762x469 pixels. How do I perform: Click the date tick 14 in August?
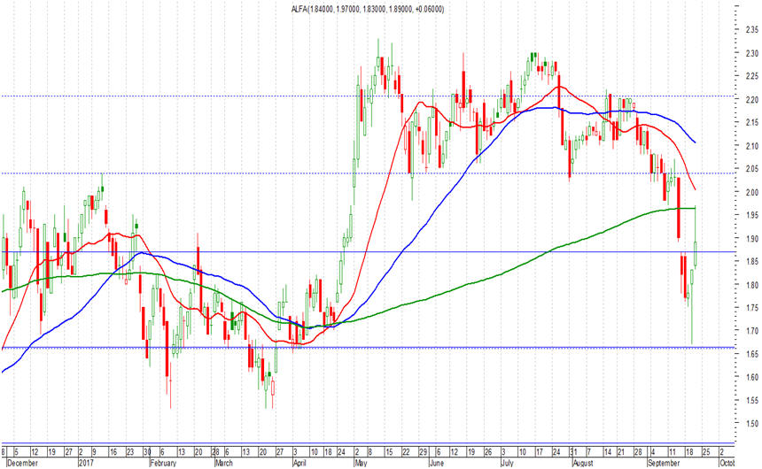pyautogui.click(x=608, y=452)
